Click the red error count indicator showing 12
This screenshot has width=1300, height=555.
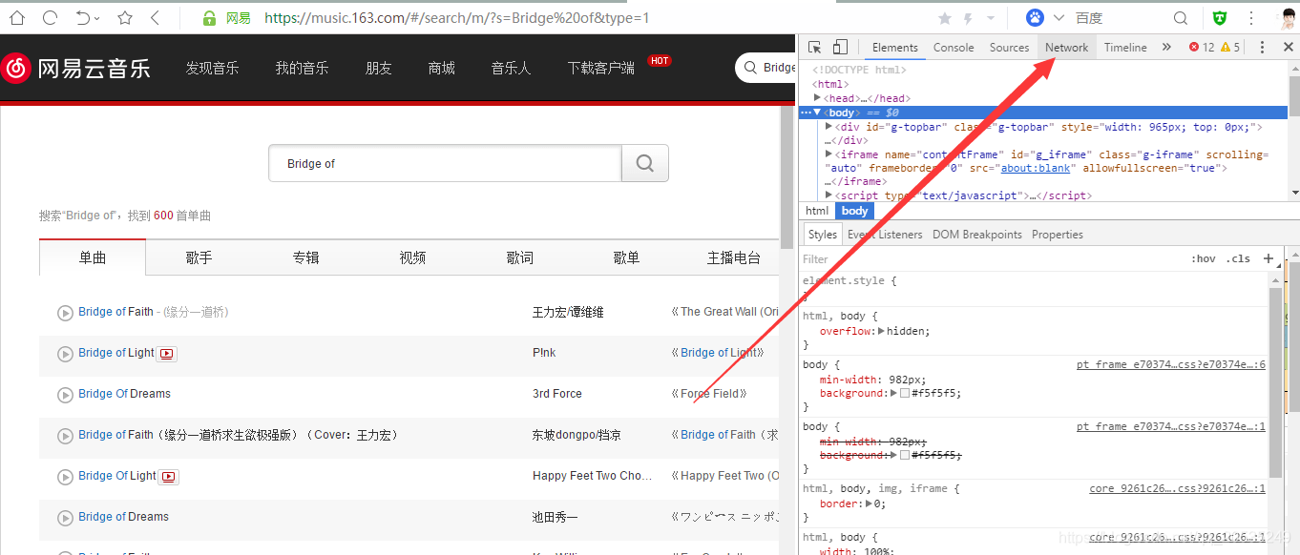click(1202, 48)
